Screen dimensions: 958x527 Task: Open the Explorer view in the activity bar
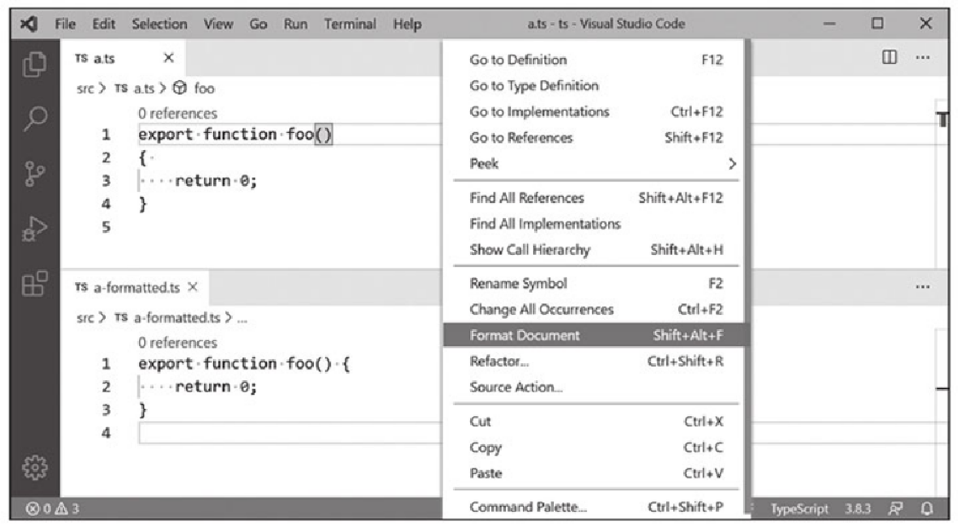point(34,64)
